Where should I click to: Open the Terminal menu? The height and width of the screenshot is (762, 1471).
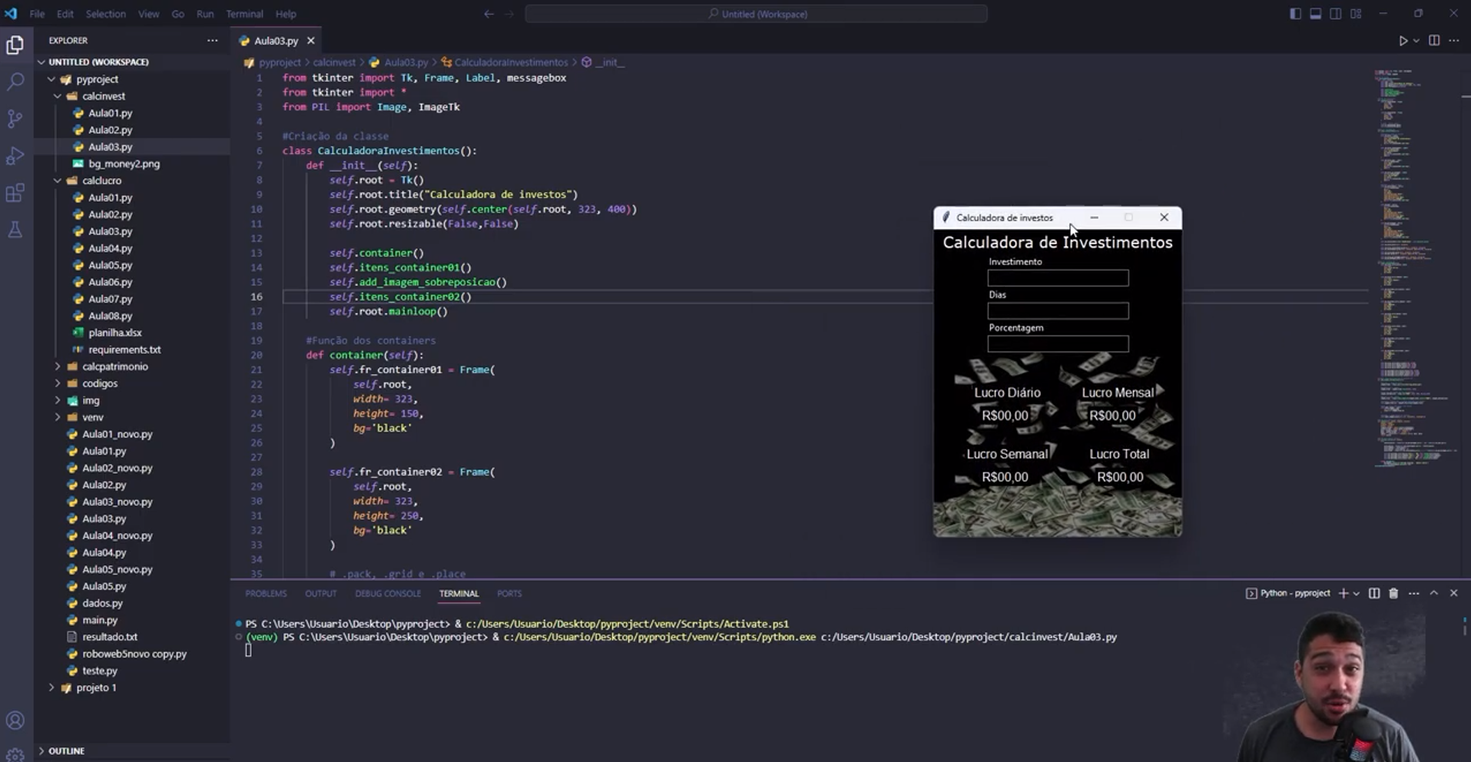point(244,14)
